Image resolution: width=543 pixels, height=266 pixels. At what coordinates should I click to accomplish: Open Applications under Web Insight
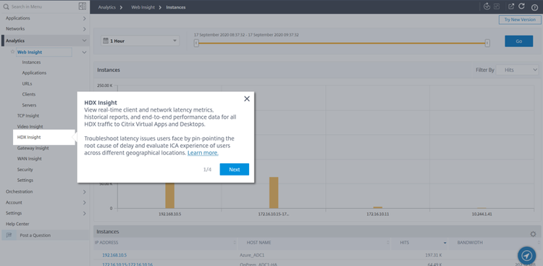click(34, 72)
